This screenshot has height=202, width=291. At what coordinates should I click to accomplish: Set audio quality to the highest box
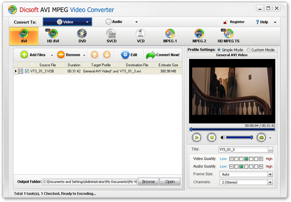tap(256, 167)
